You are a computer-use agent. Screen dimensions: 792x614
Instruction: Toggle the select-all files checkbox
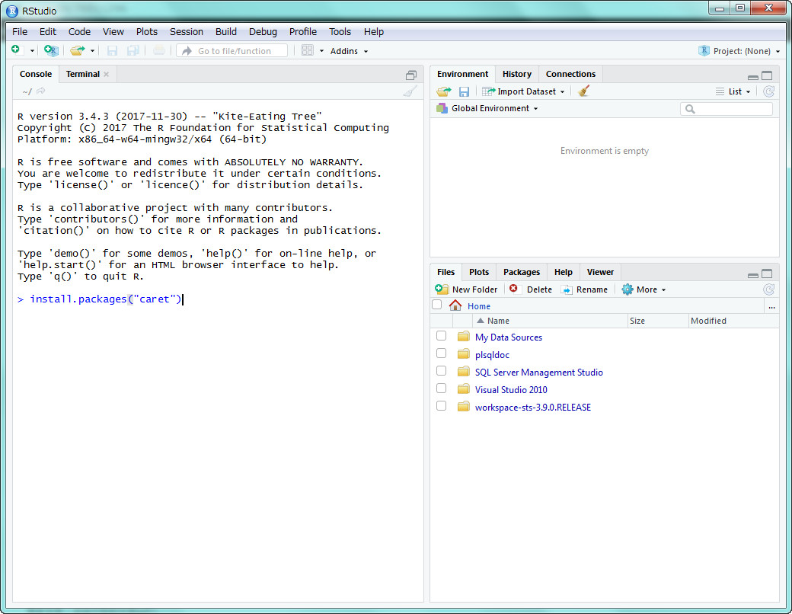[437, 305]
